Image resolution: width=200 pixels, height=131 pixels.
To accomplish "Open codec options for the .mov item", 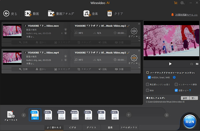I will 134,31.
